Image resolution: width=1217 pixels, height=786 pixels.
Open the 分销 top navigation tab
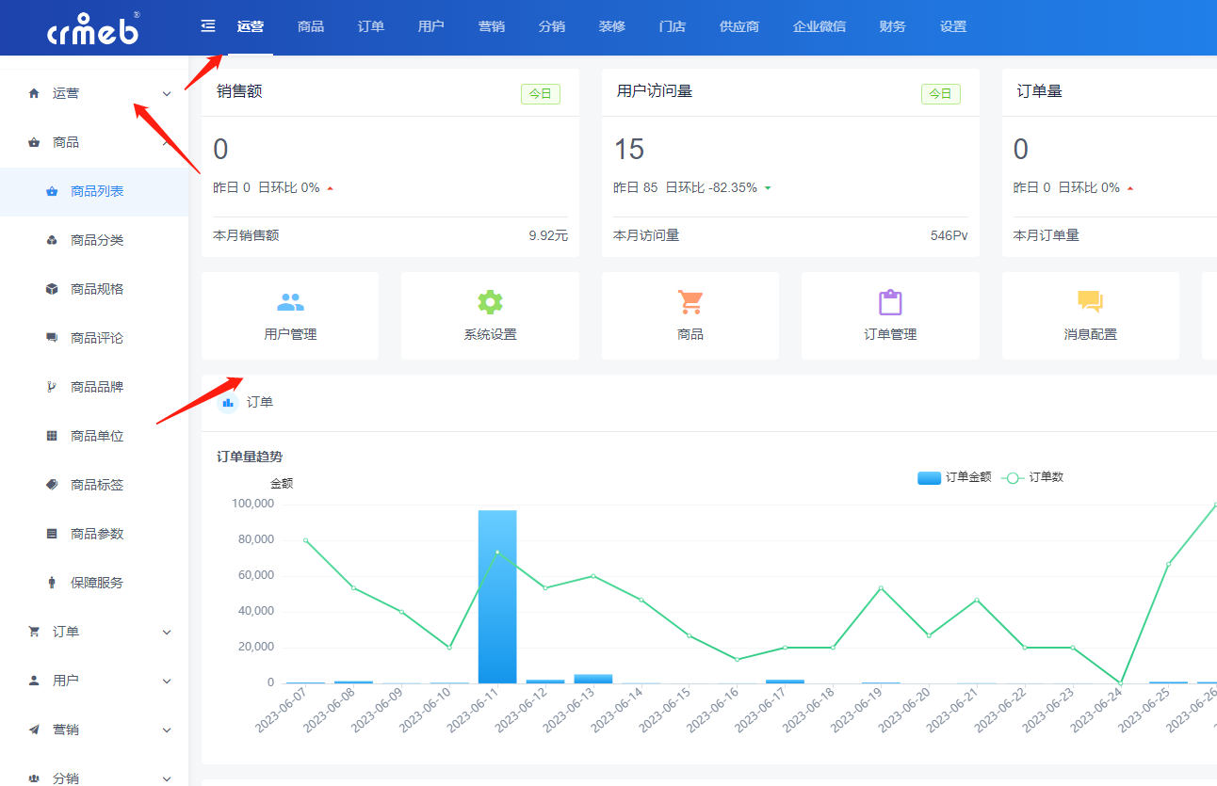(x=552, y=26)
